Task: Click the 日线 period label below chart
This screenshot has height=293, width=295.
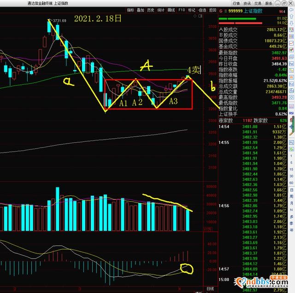Action: point(210,288)
